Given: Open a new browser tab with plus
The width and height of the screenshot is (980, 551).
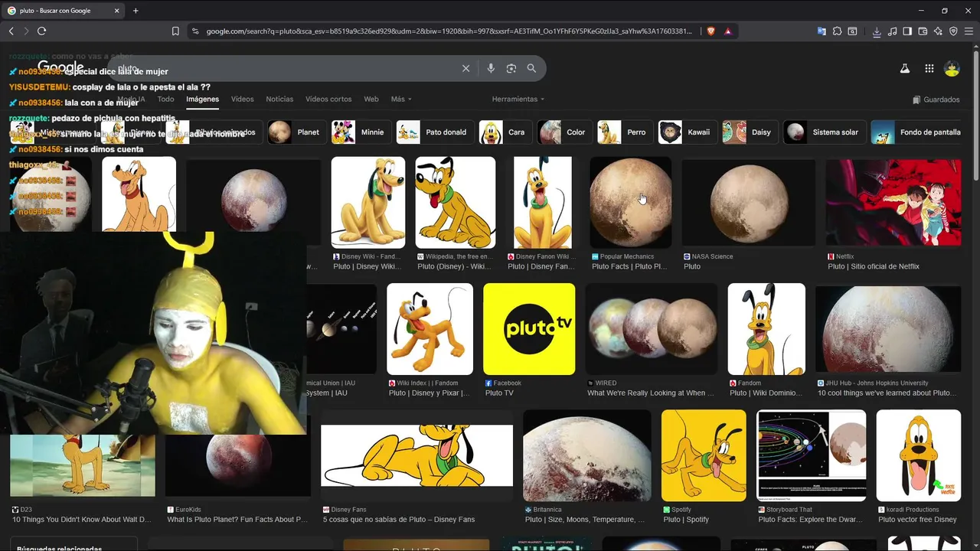Looking at the screenshot, I should 136,11.
